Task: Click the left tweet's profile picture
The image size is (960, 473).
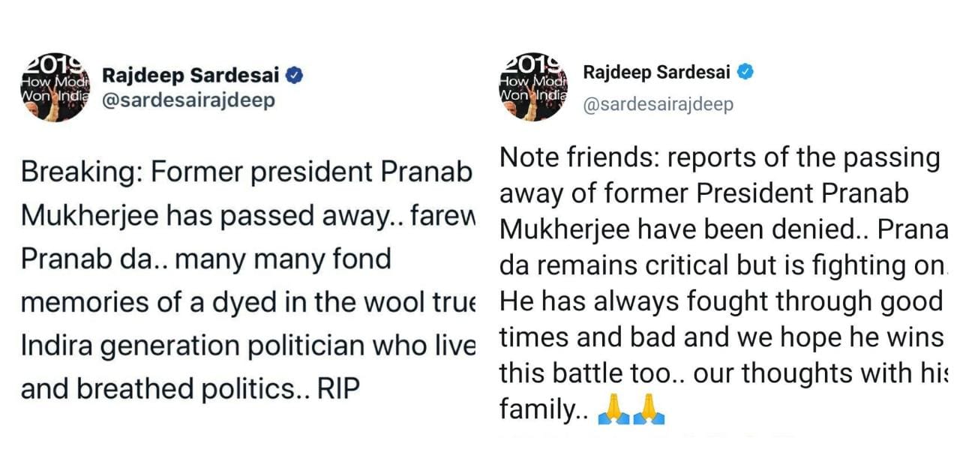Action: click(x=55, y=87)
